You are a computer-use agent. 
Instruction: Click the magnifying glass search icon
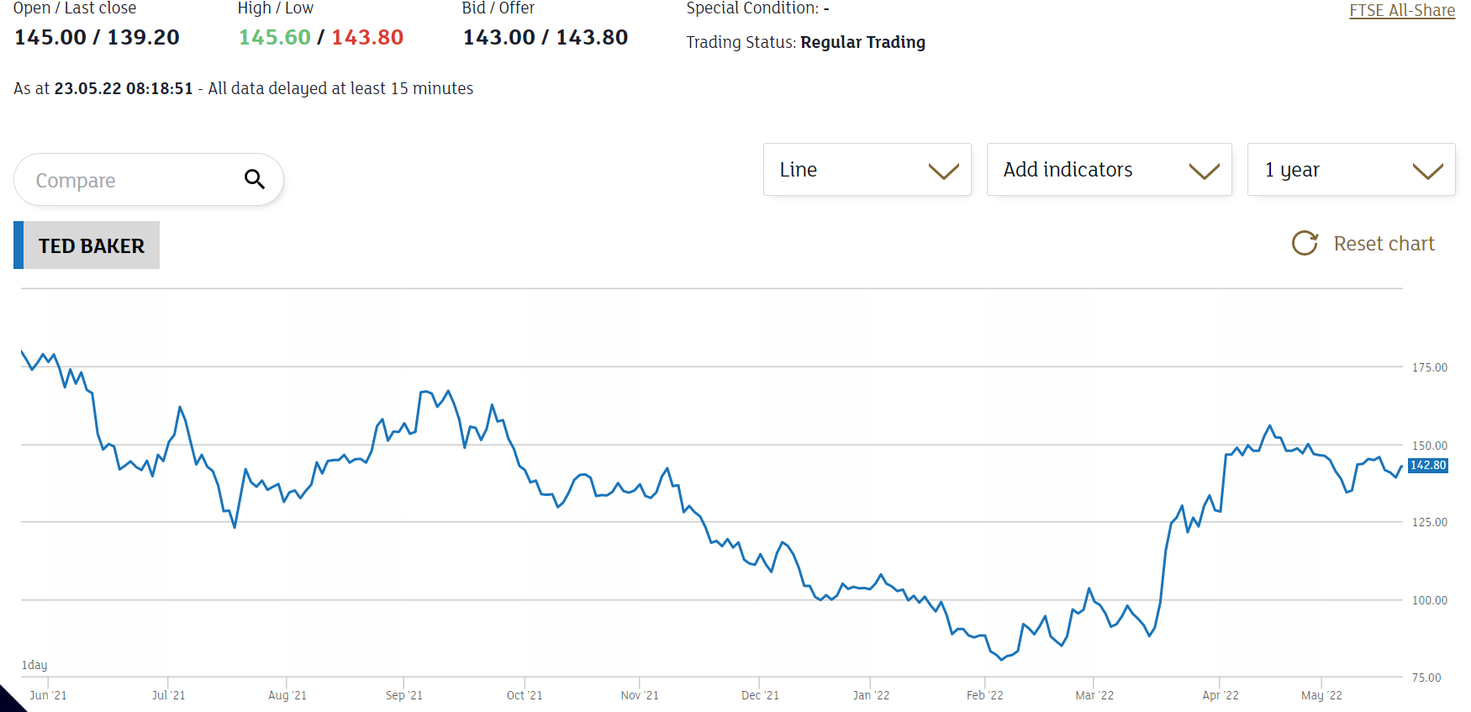pos(255,179)
